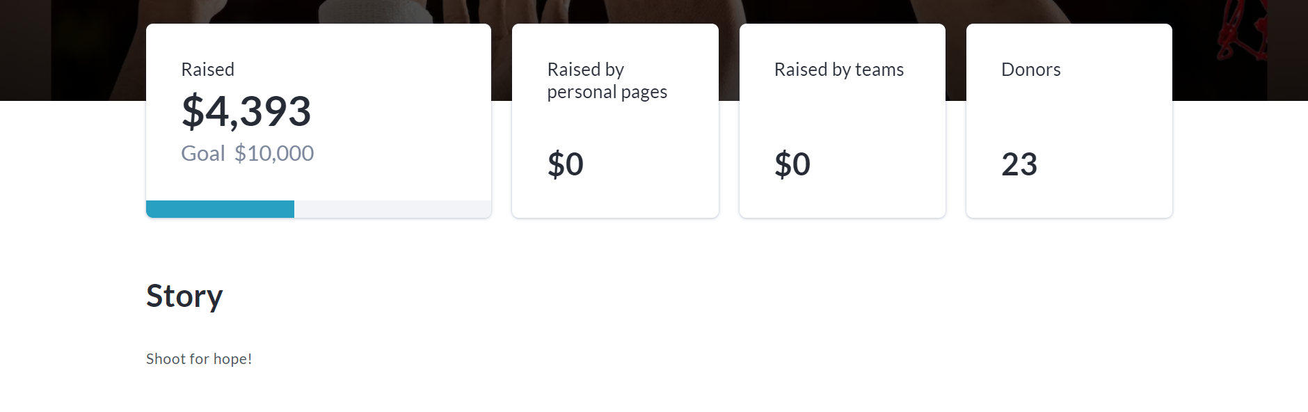
Task: Select the "Raised by teams" label
Action: pyautogui.click(x=838, y=70)
